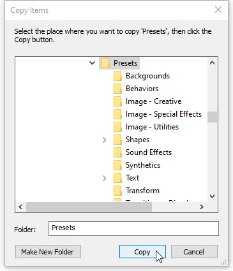Image resolution: width=233 pixels, height=271 pixels.
Task: Click the Image - Creative folder icon
Action: pos(117,101)
